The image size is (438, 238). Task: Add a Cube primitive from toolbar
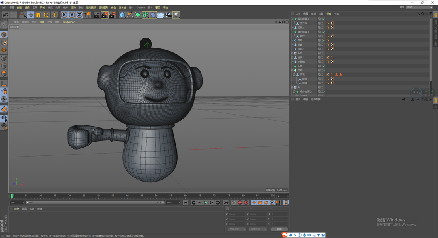point(122,15)
